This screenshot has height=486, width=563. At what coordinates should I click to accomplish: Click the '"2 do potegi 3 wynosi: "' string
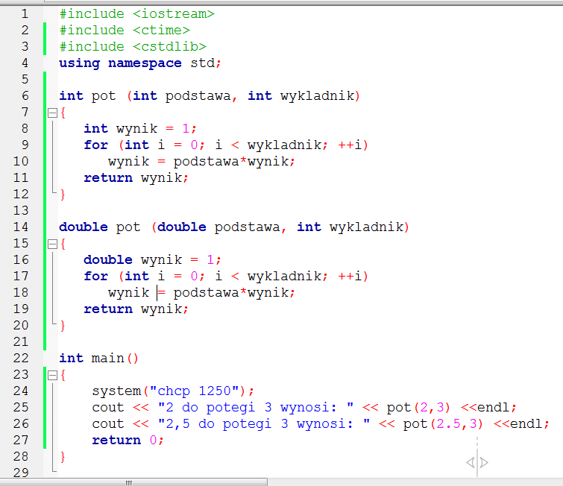click(256, 408)
